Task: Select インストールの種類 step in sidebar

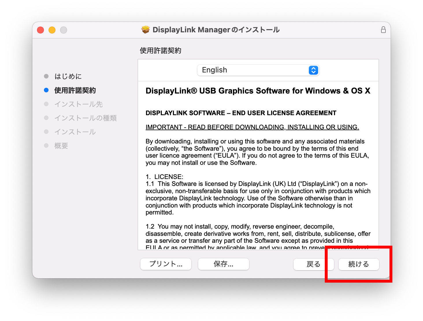Action: [x=86, y=118]
